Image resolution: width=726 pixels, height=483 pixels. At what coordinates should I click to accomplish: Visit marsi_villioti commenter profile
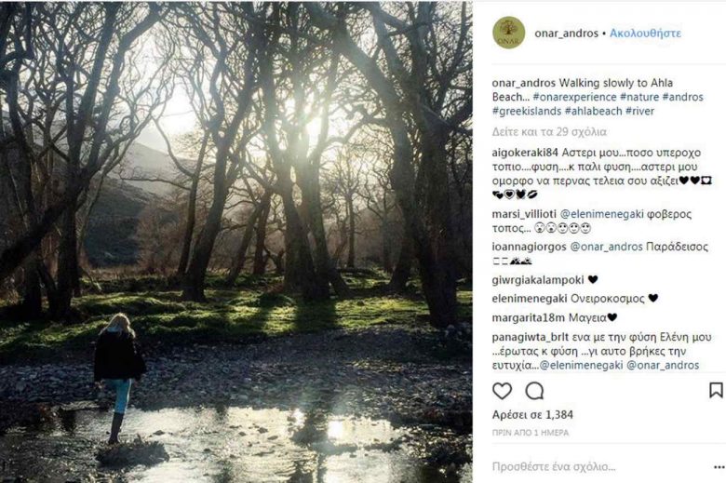click(x=525, y=213)
